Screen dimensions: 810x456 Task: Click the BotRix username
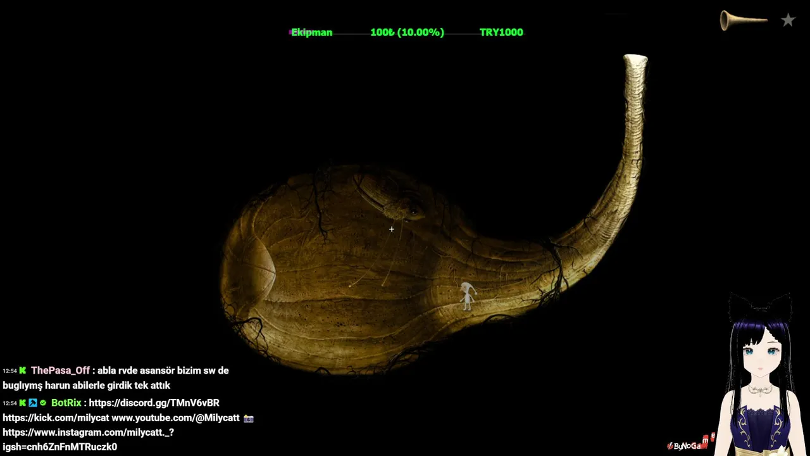(x=66, y=403)
